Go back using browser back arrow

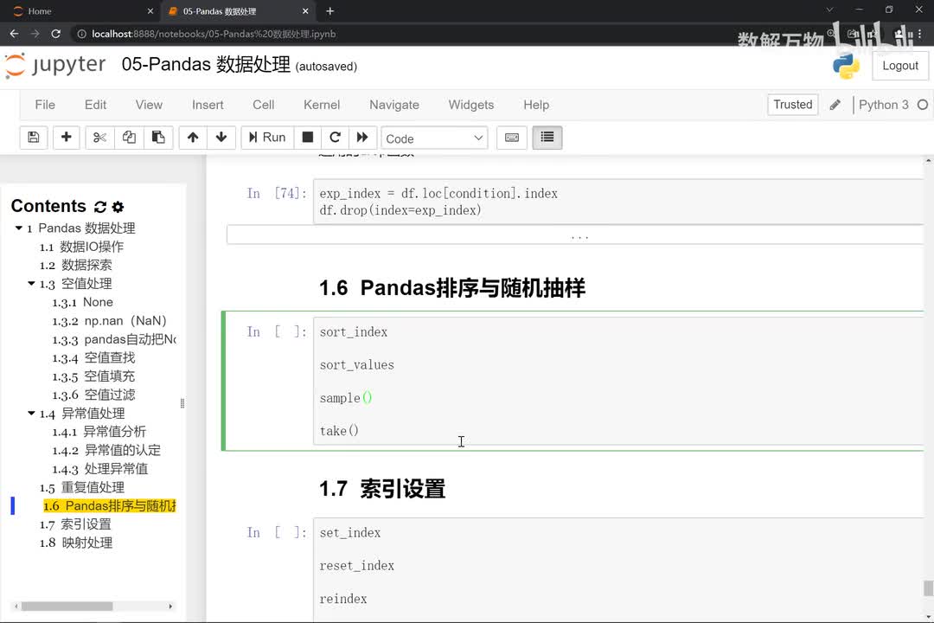pos(15,34)
